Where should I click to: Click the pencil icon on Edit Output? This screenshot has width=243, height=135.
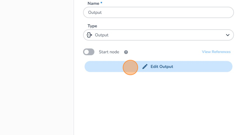point(145,67)
